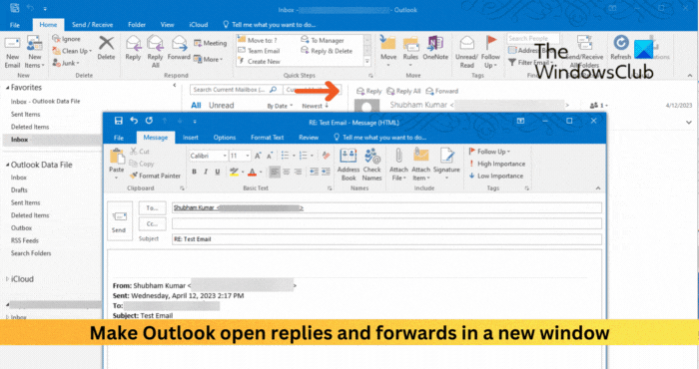Viewport: 699px width, 369px height.
Task: Switch to Insert tab in message window
Action: [x=191, y=138]
